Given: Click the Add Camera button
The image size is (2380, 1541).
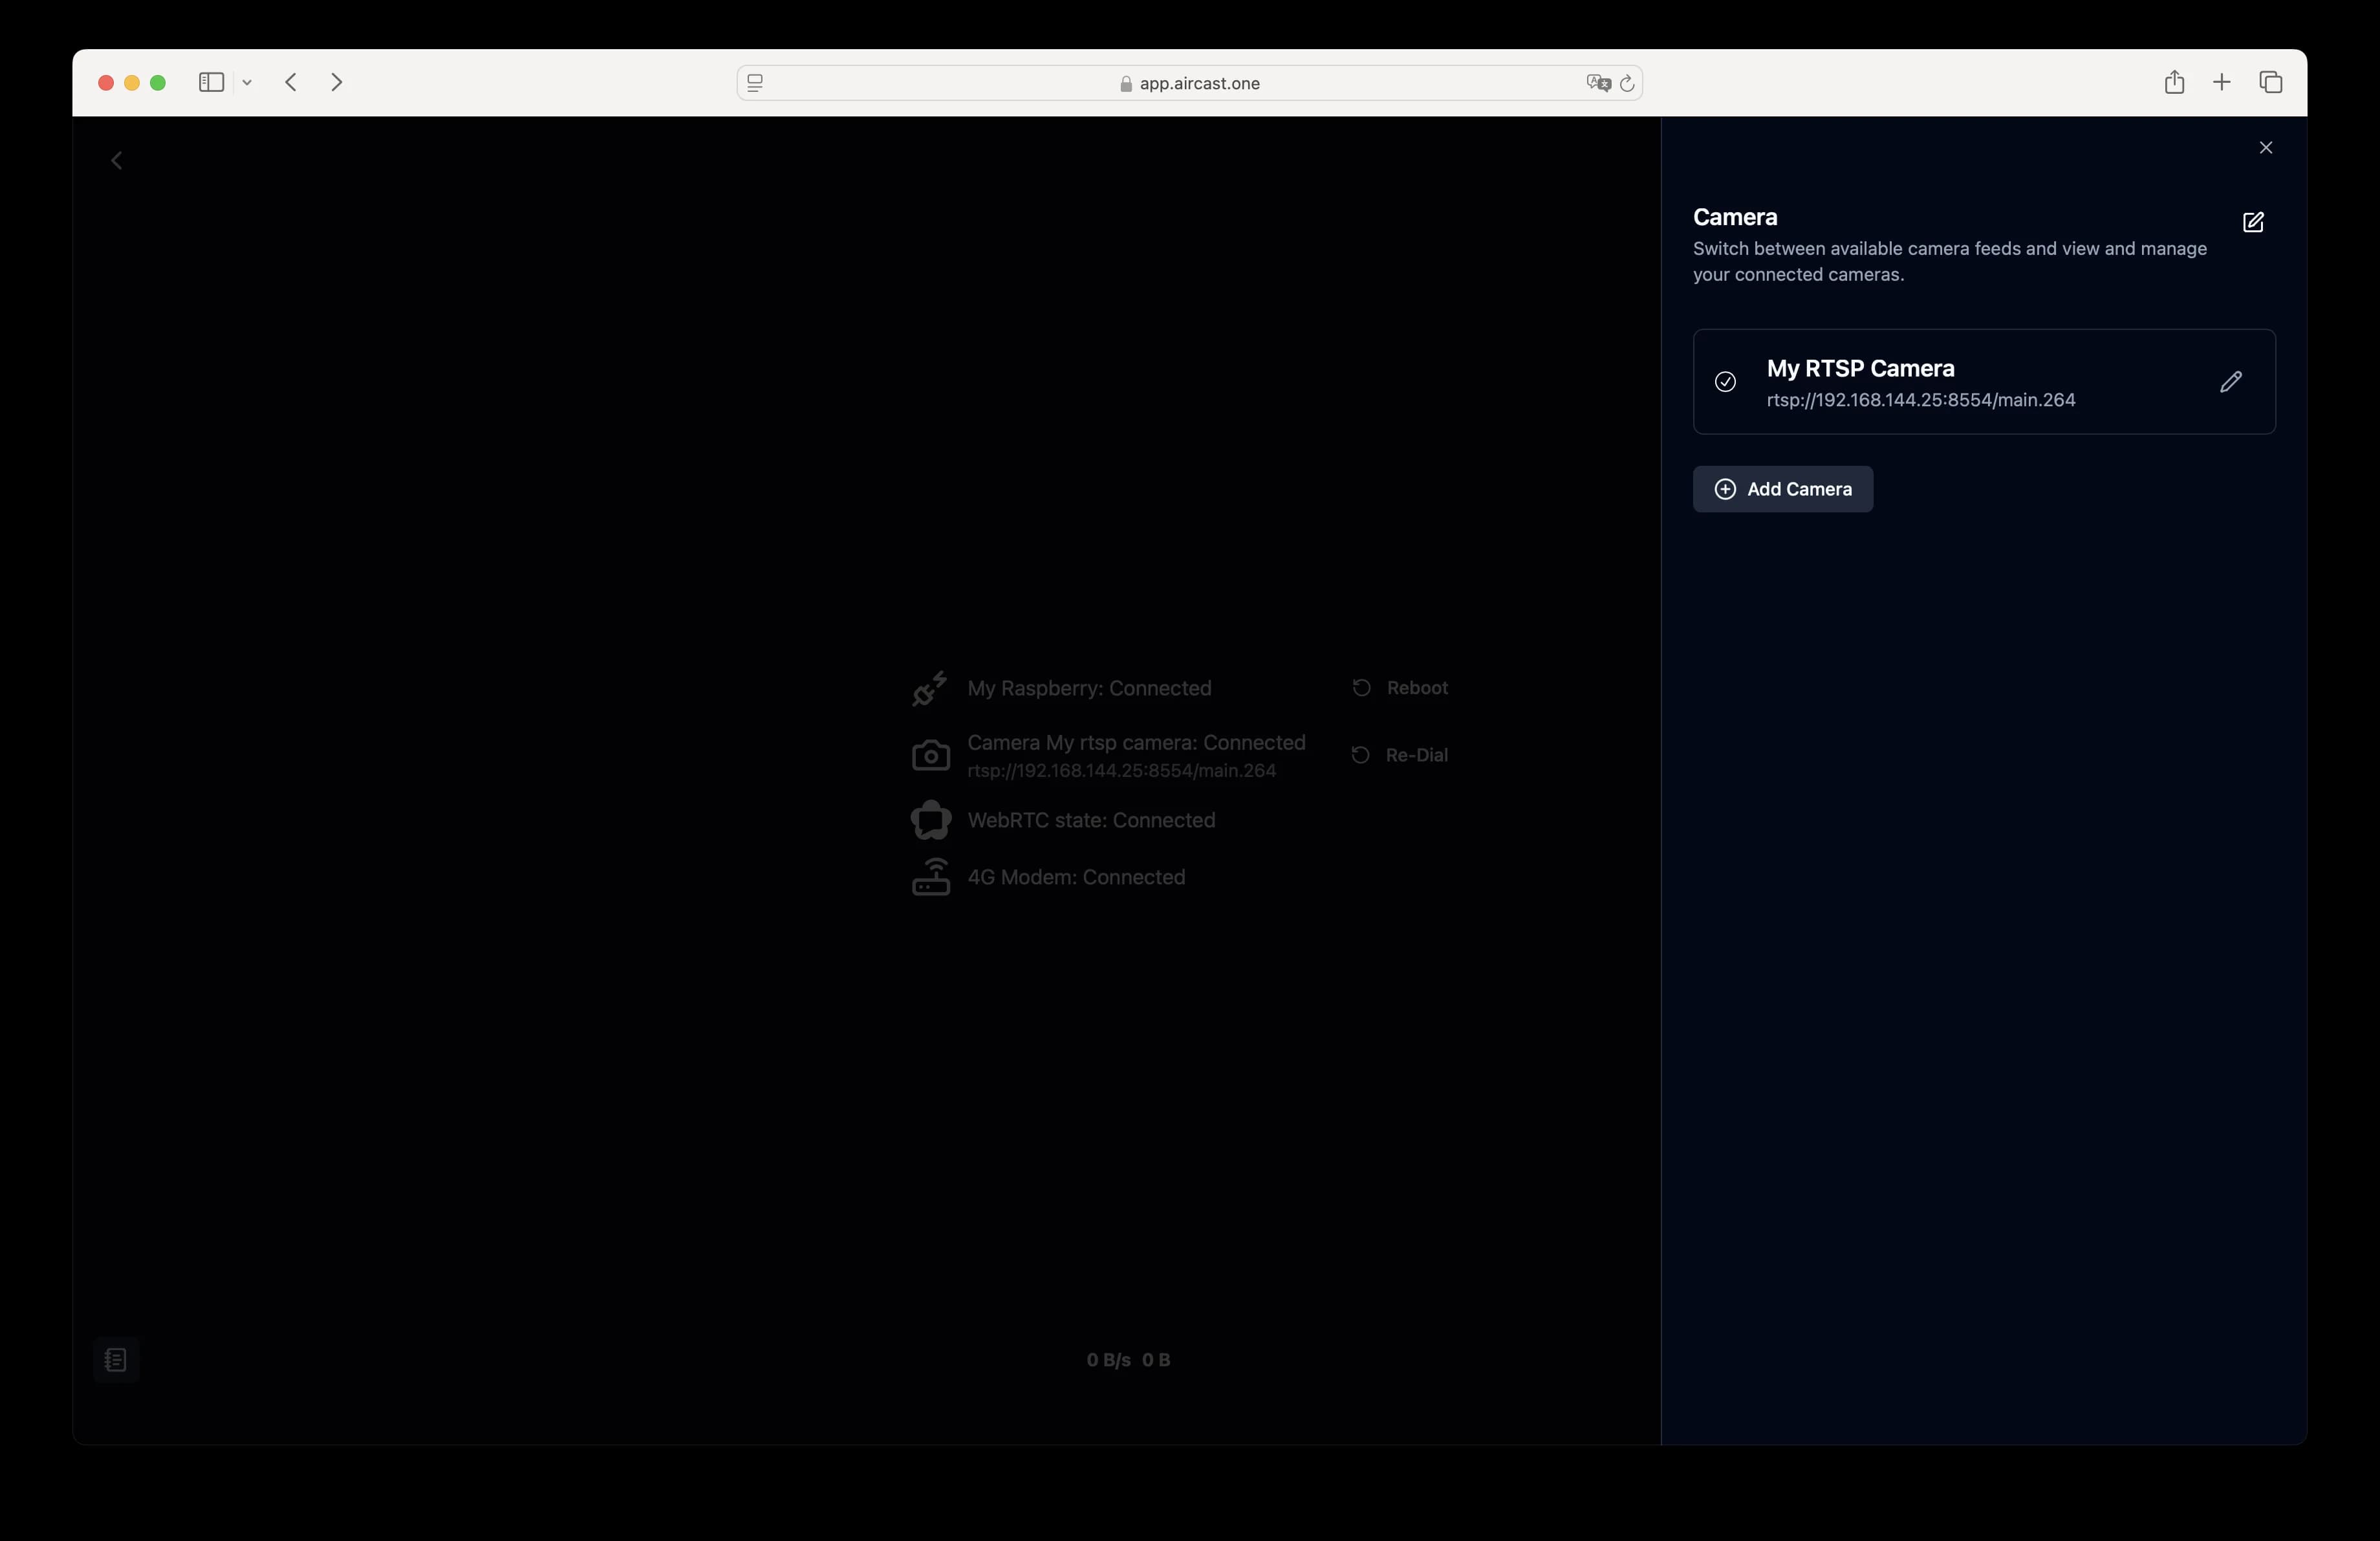Looking at the screenshot, I should point(1783,489).
